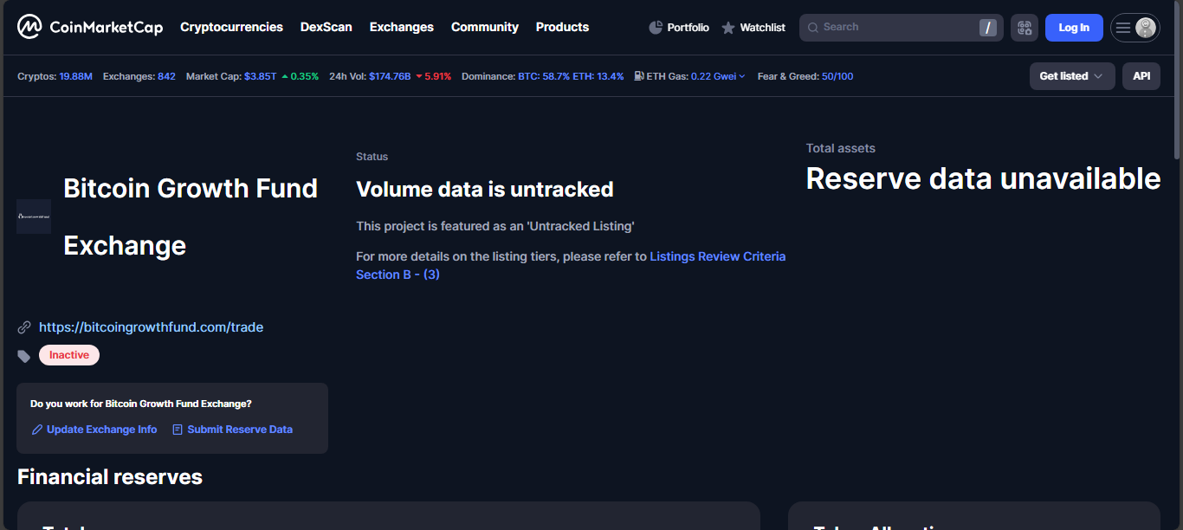Click the page vertical scrollbar

coord(1177,87)
